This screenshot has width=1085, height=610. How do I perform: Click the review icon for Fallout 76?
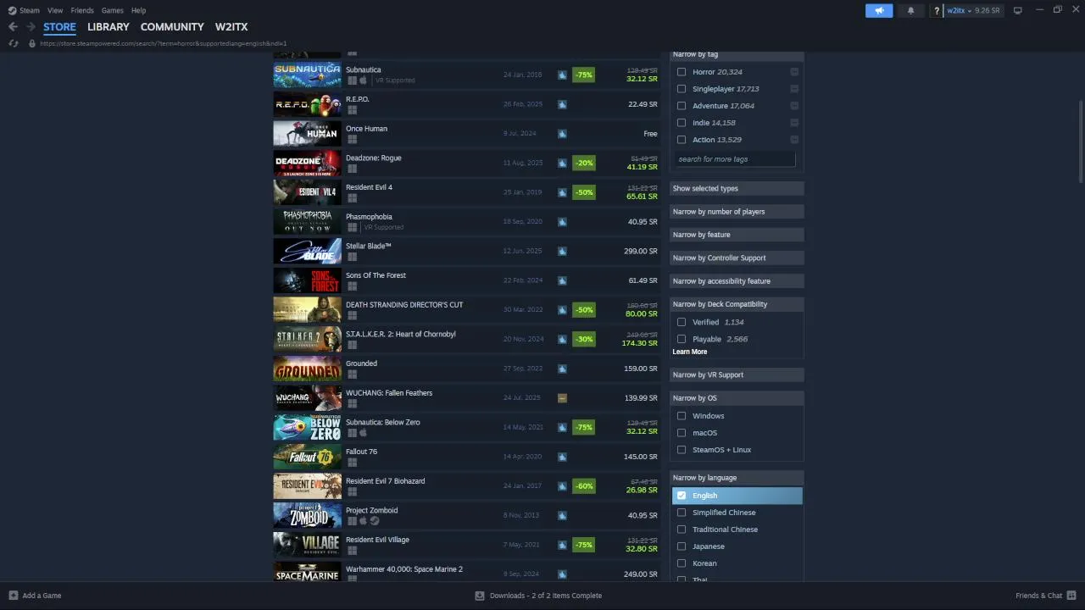562,457
